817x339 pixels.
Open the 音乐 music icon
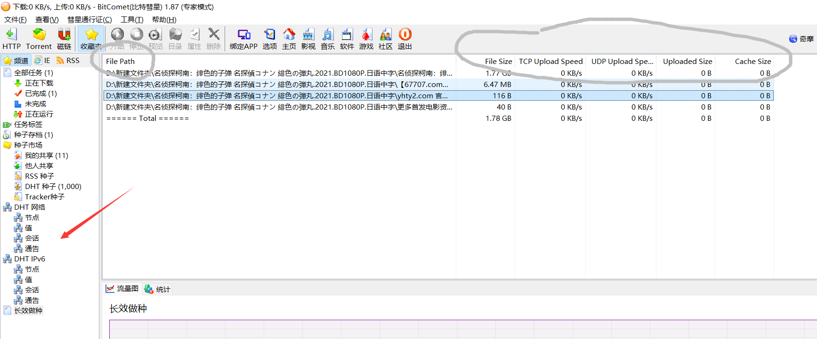(x=328, y=39)
